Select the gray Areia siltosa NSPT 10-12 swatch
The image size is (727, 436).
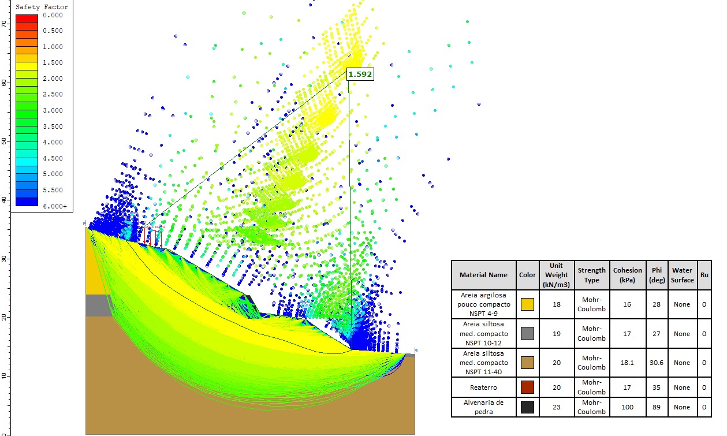[527, 333]
